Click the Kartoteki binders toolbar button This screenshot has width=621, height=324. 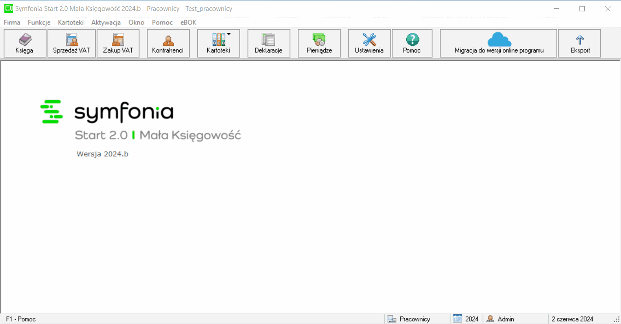pyautogui.click(x=218, y=43)
